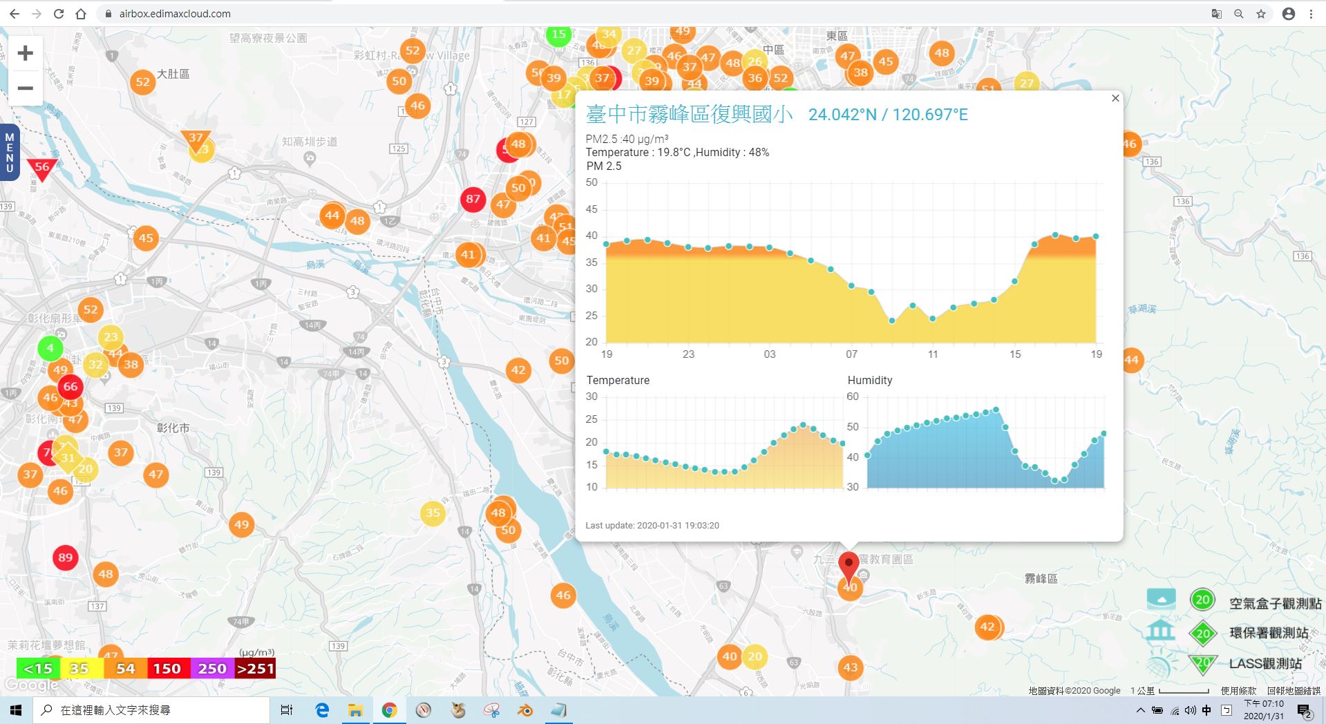Click the EPA station diamond legend icon
This screenshot has height=724, width=1326.
(x=1203, y=633)
